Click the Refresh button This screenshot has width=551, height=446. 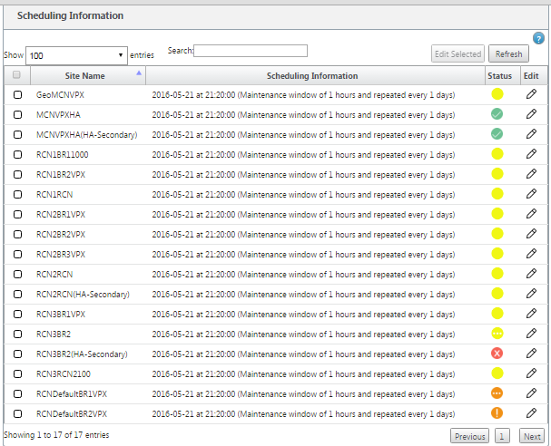(x=508, y=54)
